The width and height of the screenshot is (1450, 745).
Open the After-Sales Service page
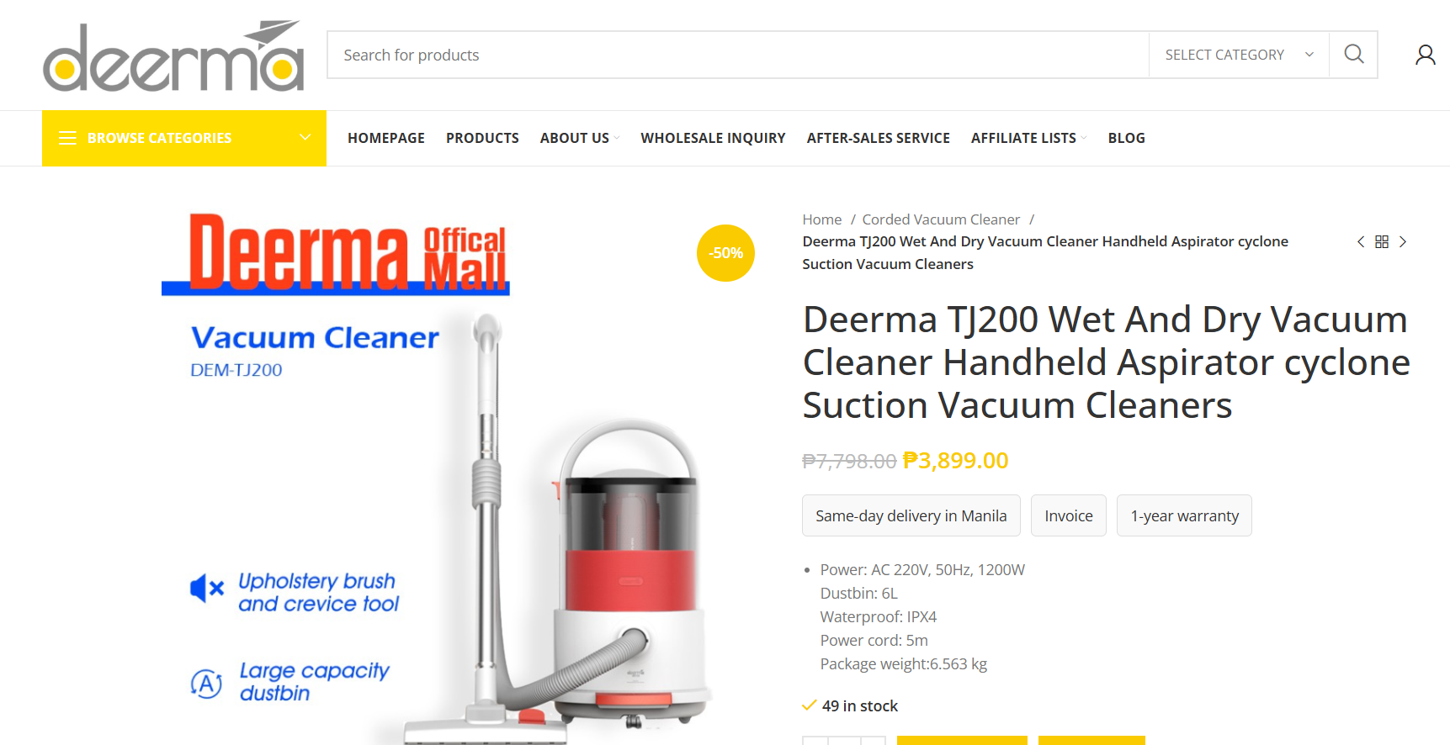(878, 138)
